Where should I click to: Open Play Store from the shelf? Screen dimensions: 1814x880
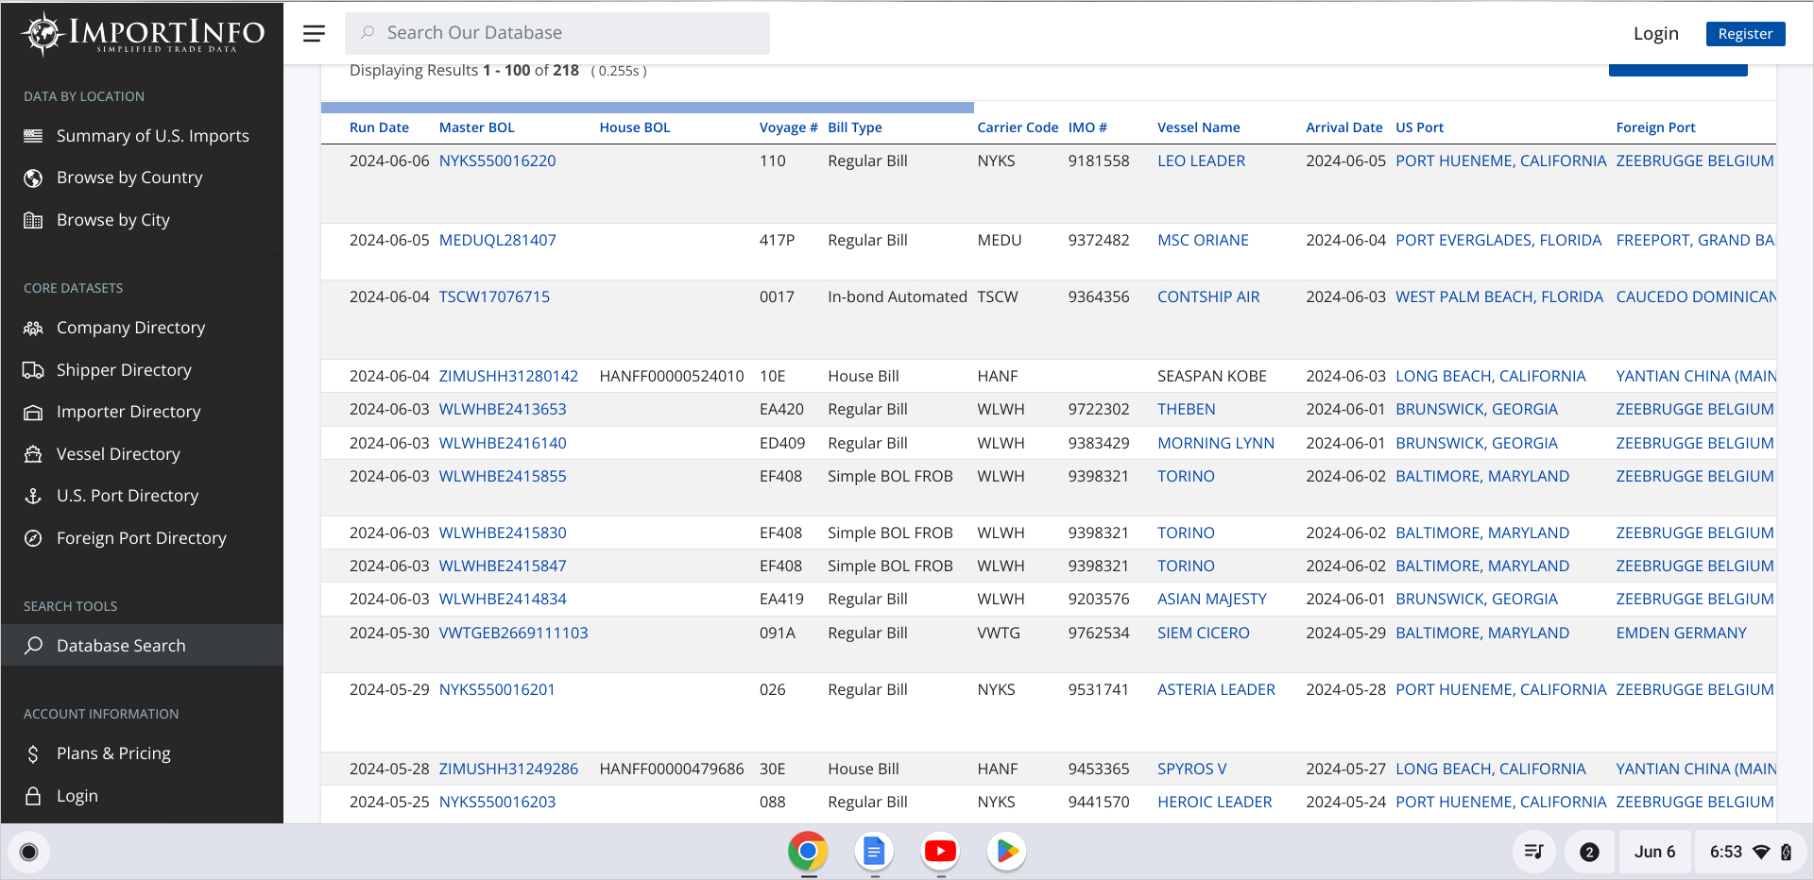[1006, 852]
